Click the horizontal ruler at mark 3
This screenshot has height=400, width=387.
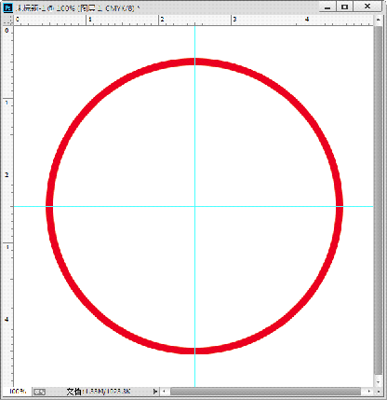point(233,20)
